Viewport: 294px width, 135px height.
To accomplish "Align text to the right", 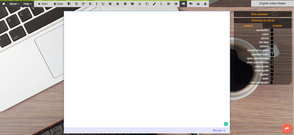I will 125,4.
